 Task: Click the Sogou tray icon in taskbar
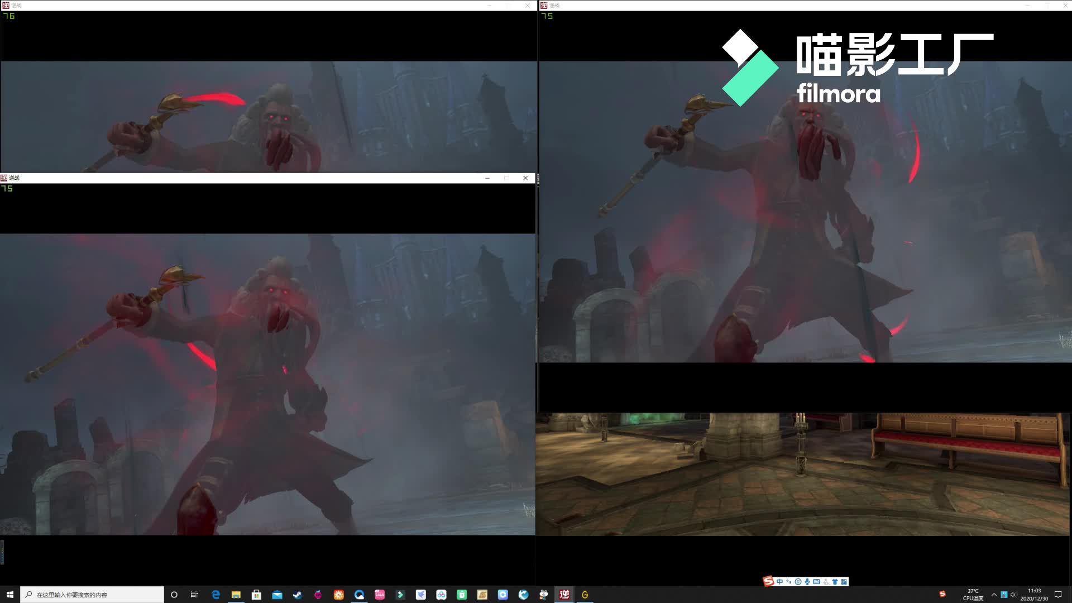(943, 594)
